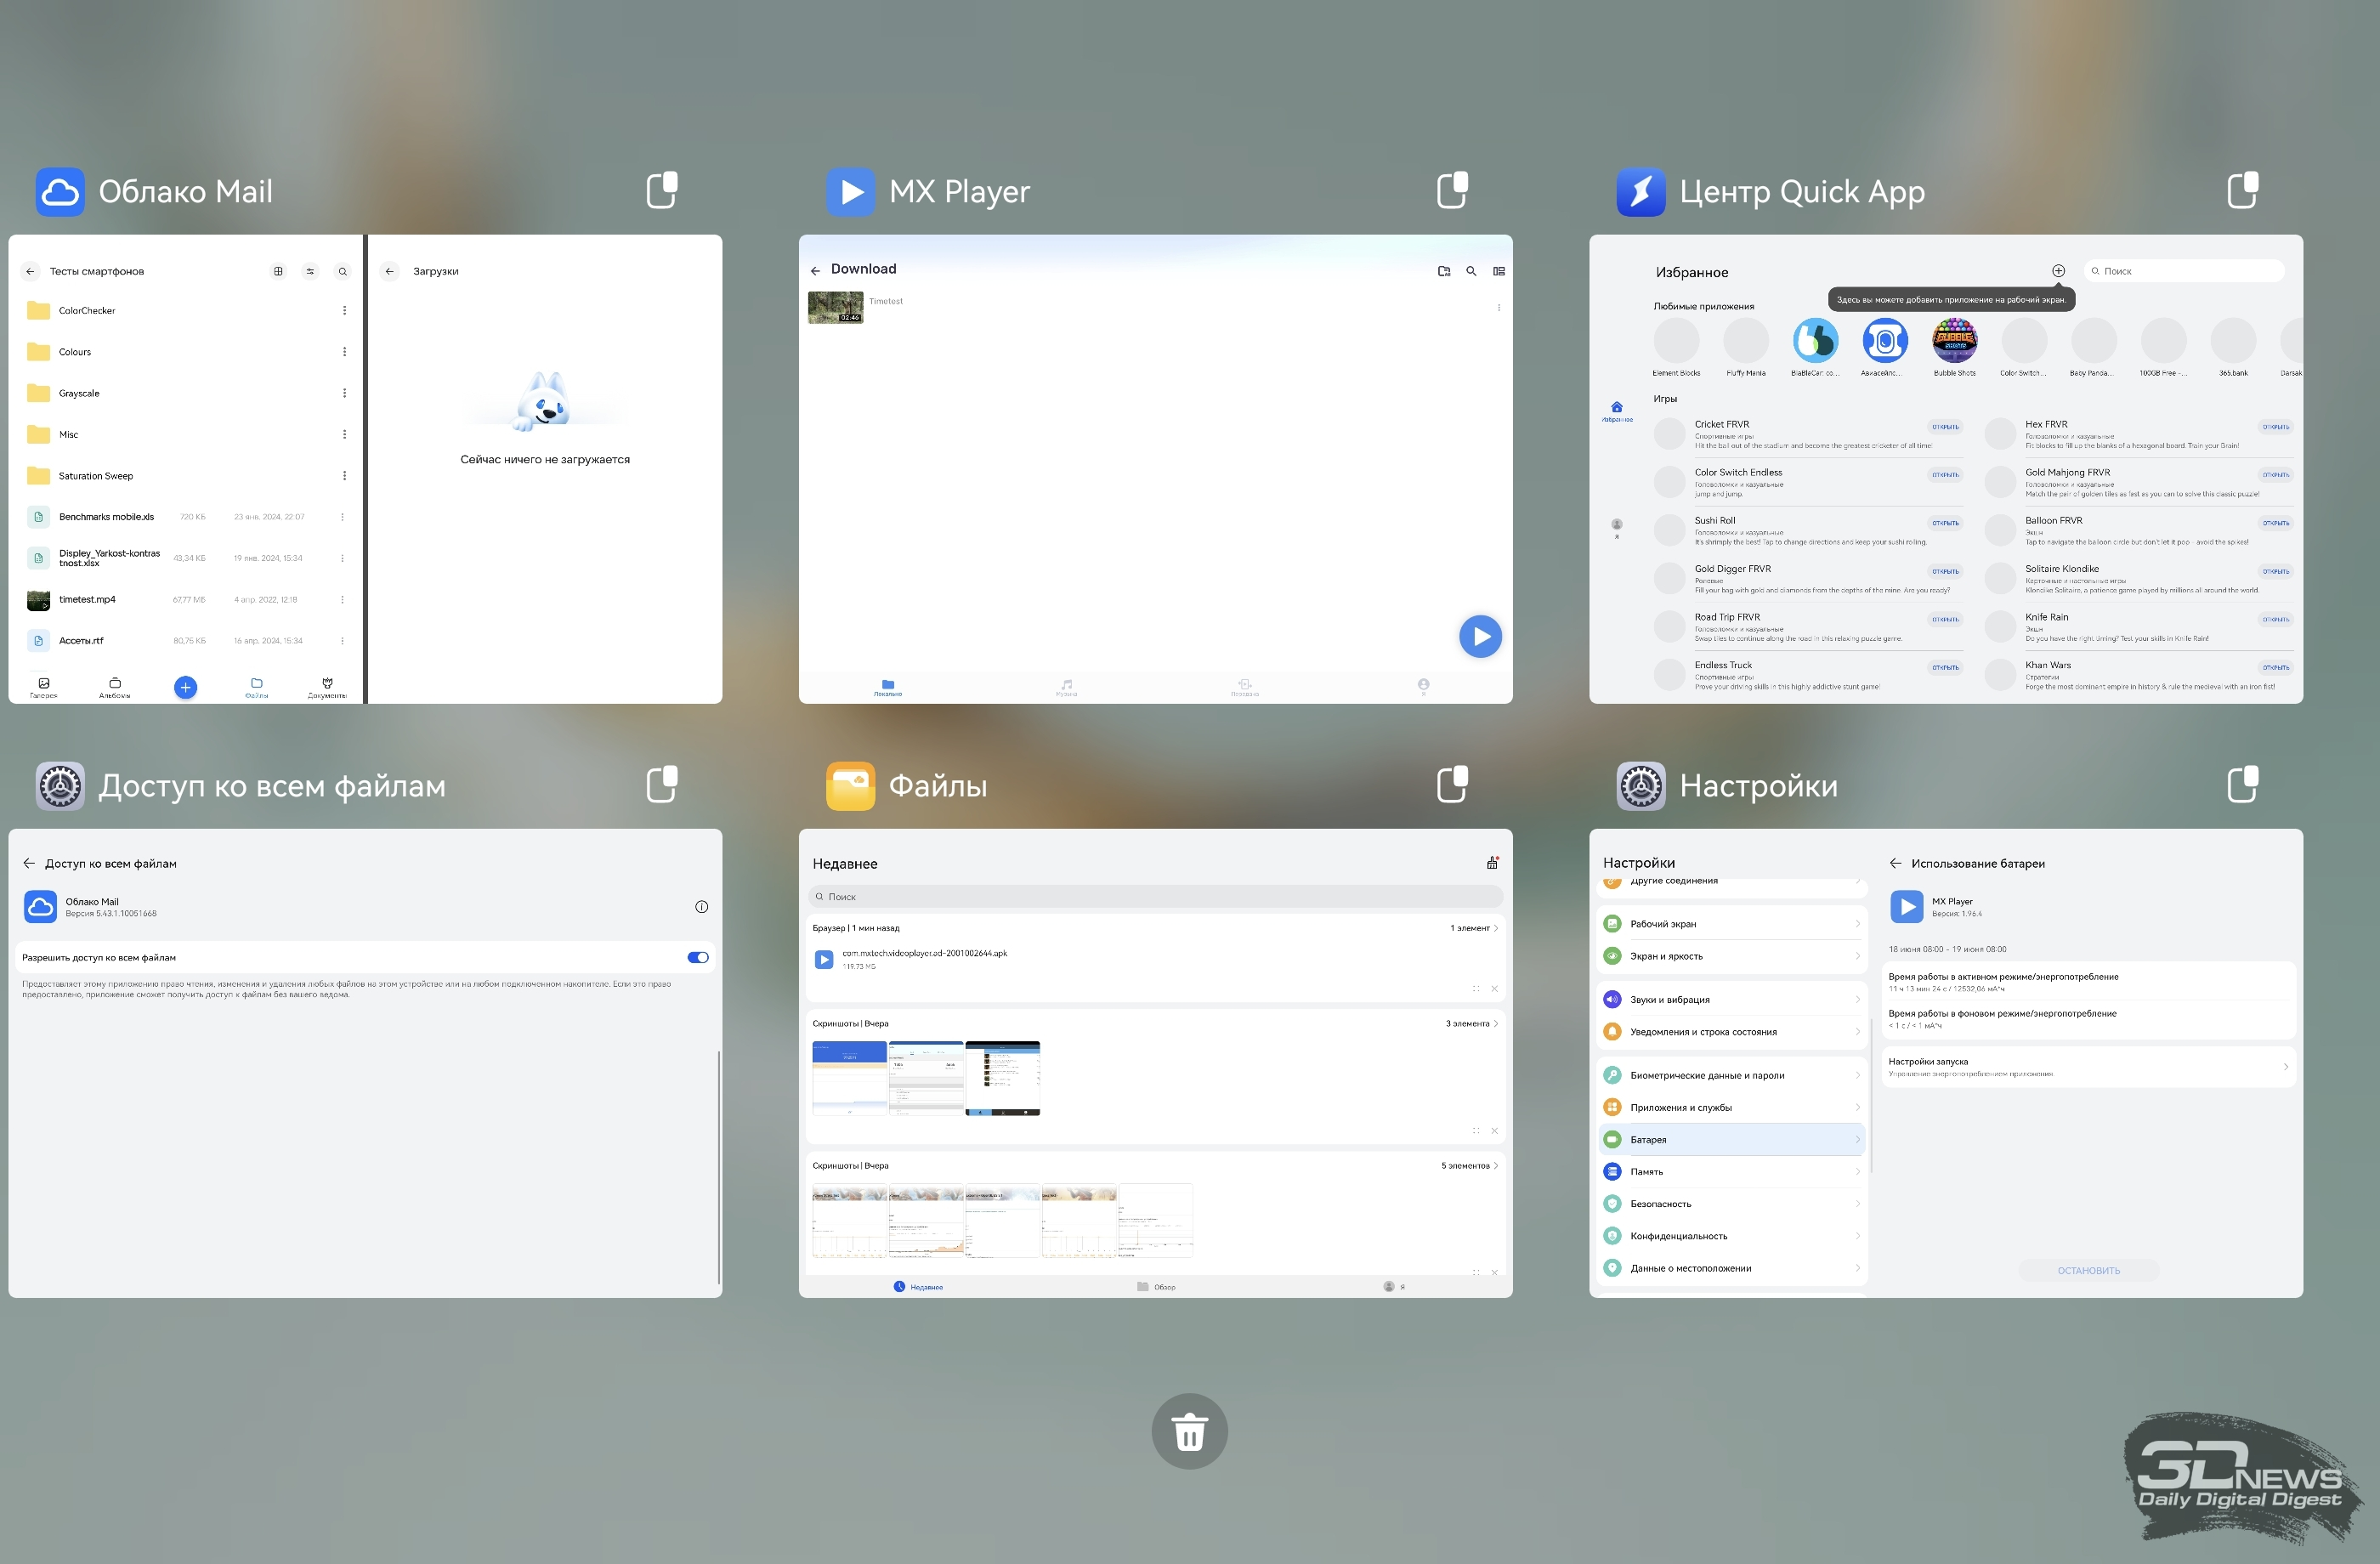Go back from Загрузки pane
This screenshot has height=1564, width=2380.
(x=389, y=271)
